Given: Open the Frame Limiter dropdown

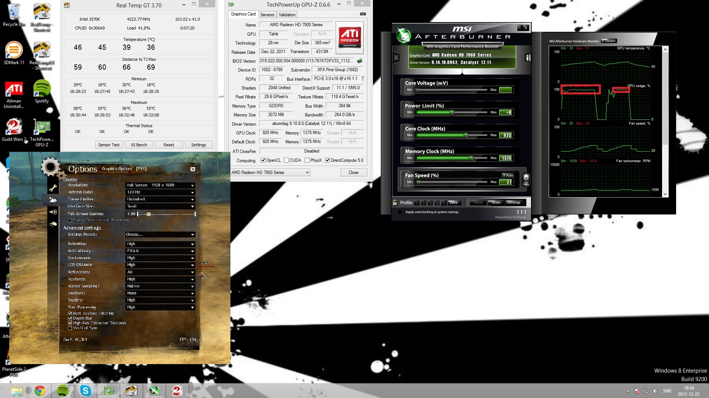Looking at the screenshot, I should coord(160,199).
